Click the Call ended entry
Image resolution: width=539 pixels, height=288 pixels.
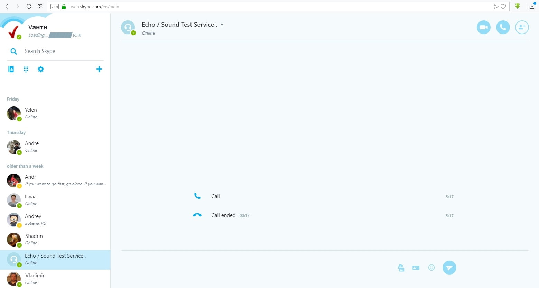[223, 215]
